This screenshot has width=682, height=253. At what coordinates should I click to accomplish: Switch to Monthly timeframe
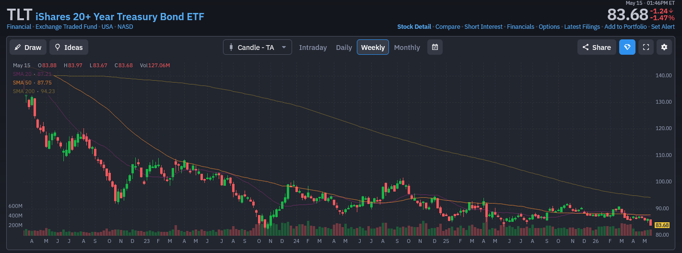[407, 47]
